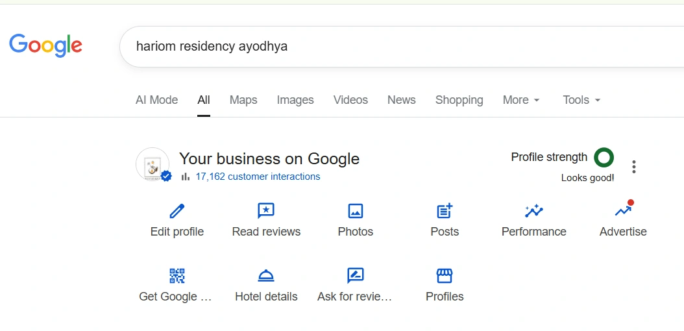The height and width of the screenshot is (331, 684).
Task: Open Read reviews star icon
Action: click(266, 211)
